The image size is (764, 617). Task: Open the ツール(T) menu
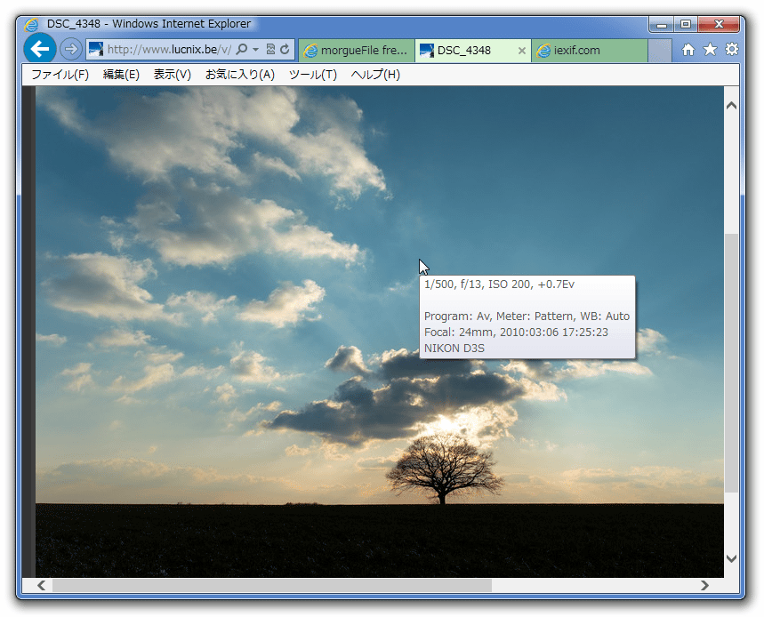313,75
